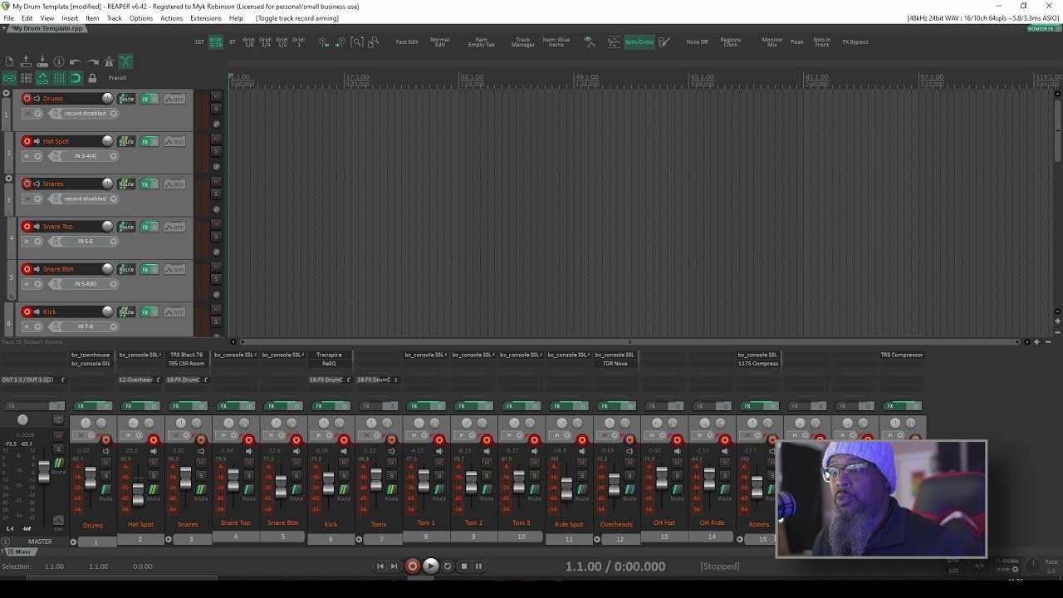Toggle the metronome icon
Screen dimensions: 1063x598
[x=109, y=61]
